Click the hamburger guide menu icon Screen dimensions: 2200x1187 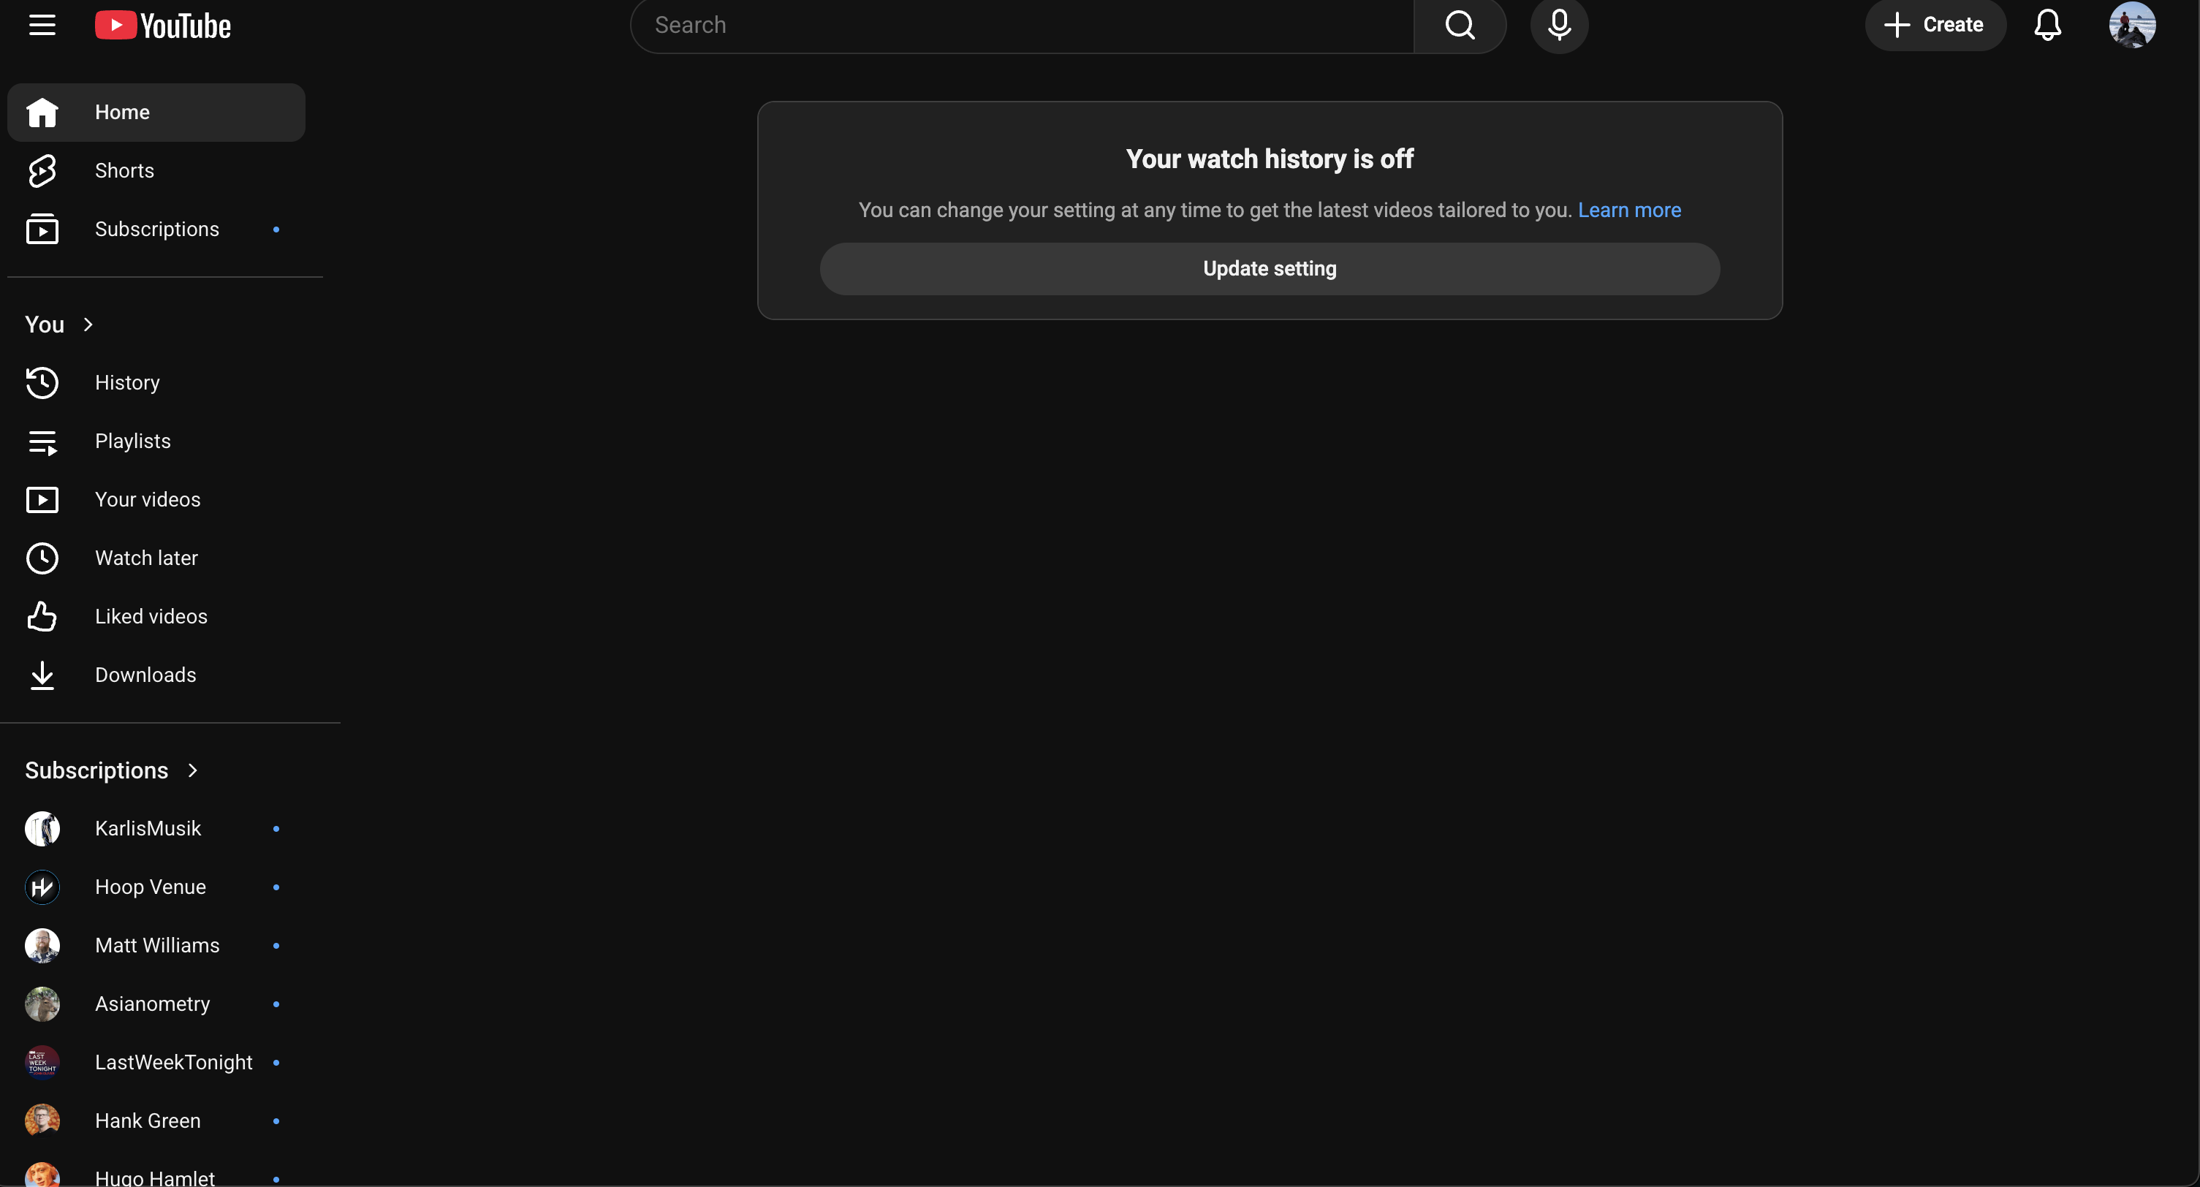pos(42,26)
